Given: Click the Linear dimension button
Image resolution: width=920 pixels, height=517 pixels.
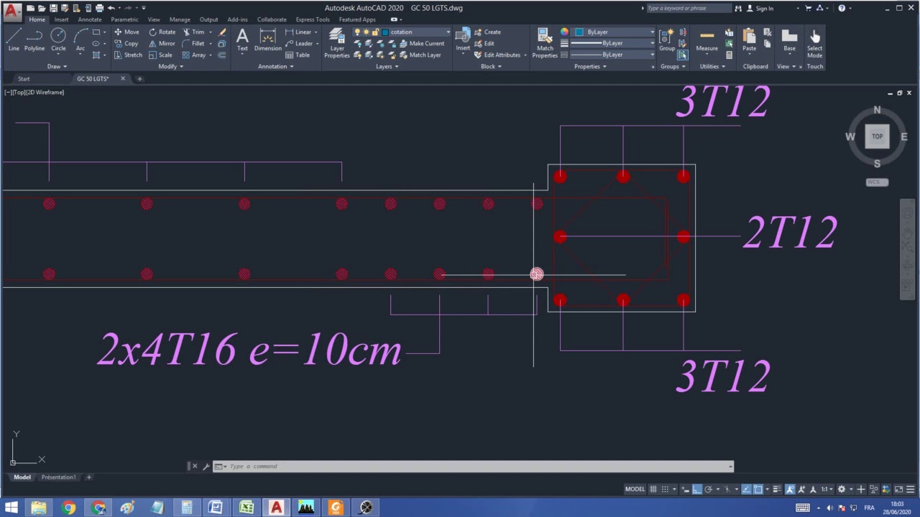Looking at the screenshot, I should coord(299,32).
